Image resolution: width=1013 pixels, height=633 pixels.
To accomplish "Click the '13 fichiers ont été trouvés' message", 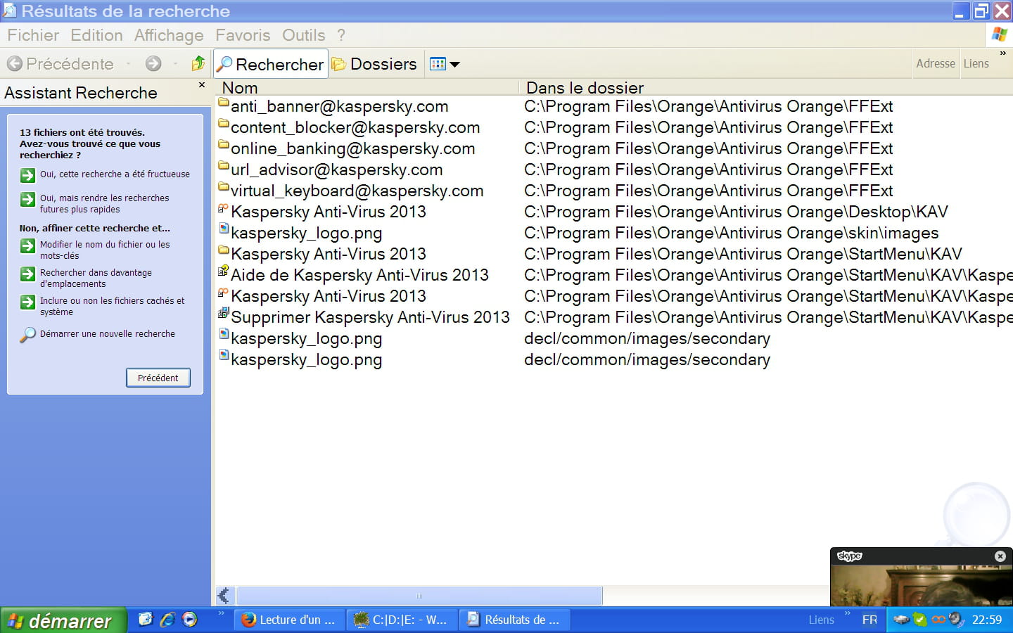I will (x=82, y=132).
